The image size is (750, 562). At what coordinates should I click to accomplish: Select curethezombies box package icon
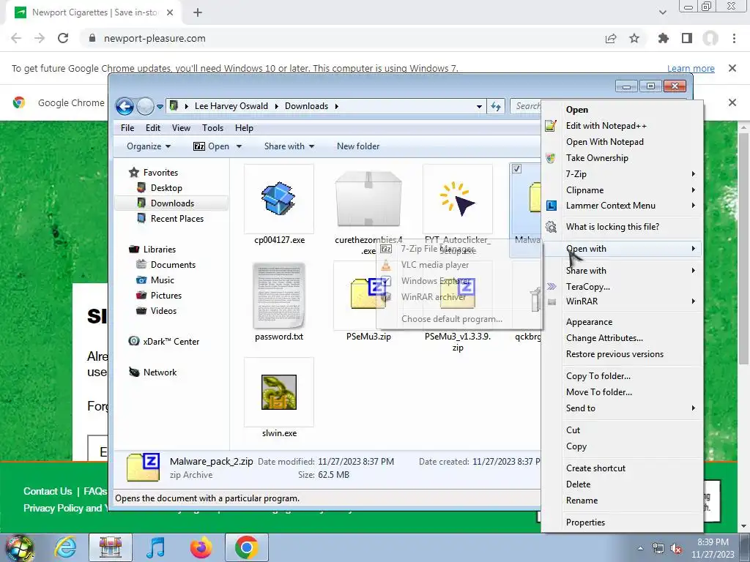[368, 198]
